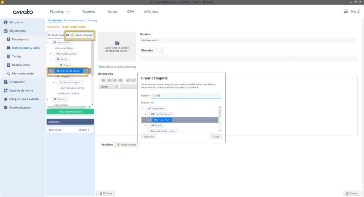Image resolution: width=364 pixels, height=197 pixels.
Task: Click the Guardar save icon
Action: pyautogui.click(x=347, y=193)
